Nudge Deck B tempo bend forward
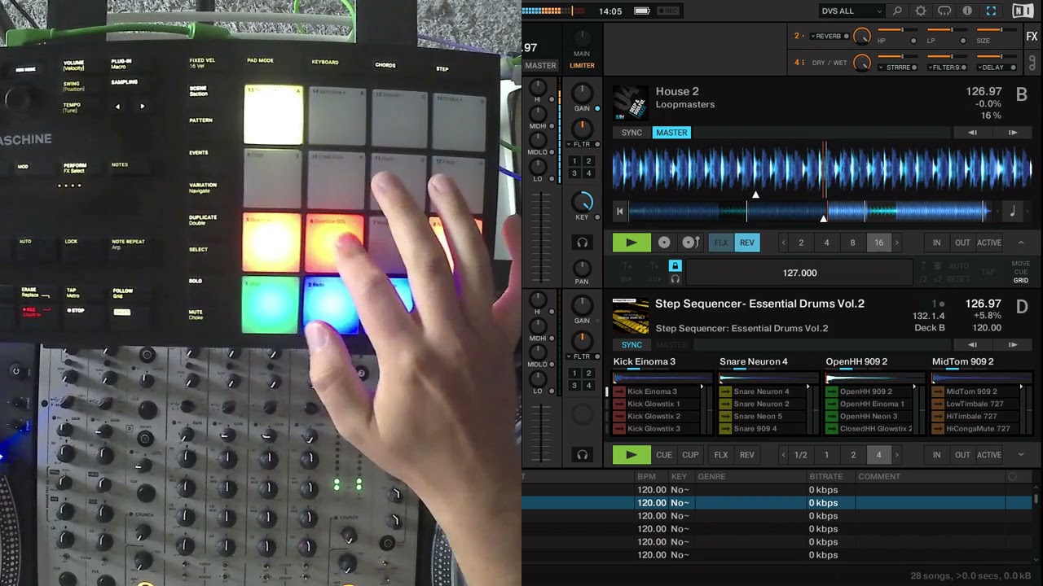The image size is (1043, 586). tap(1013, 133)
